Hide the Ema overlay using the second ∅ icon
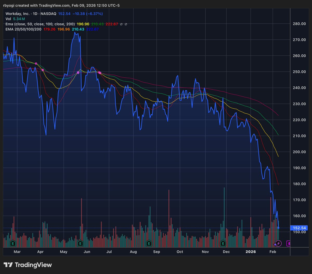This screenshot has height=274, width=312. (x=126, y=24)
